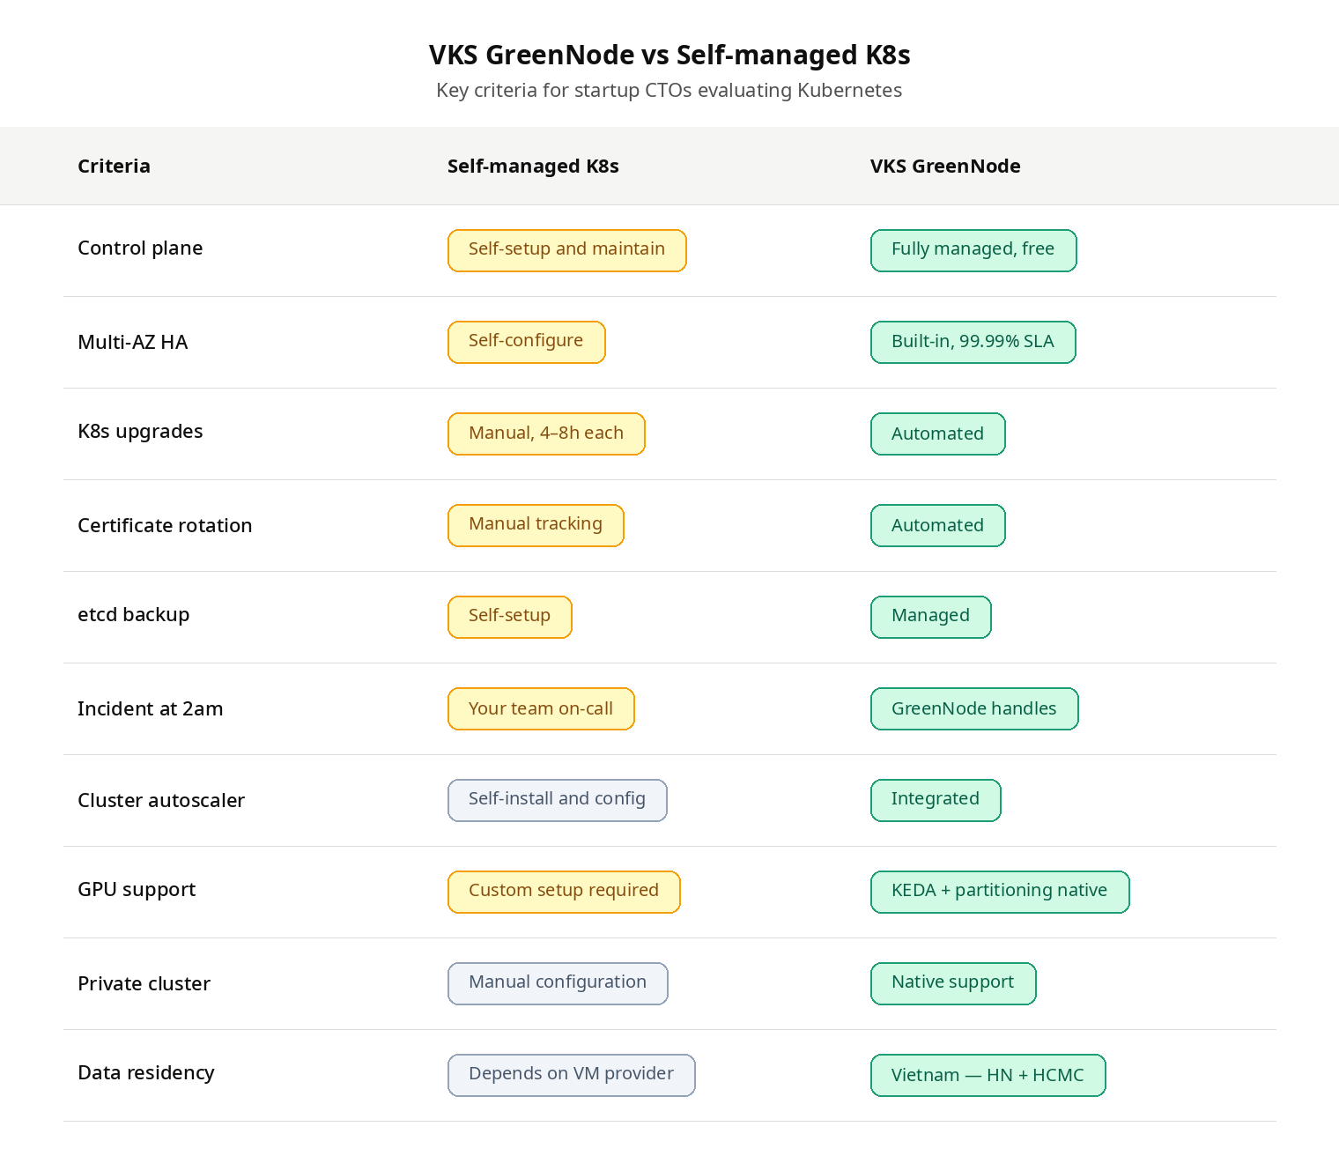This screenshot has width=1339, height=1156.
Task: Choose the 'Vietnam — HN + HCMC' badge
Action: click(x=988, y=1075)
